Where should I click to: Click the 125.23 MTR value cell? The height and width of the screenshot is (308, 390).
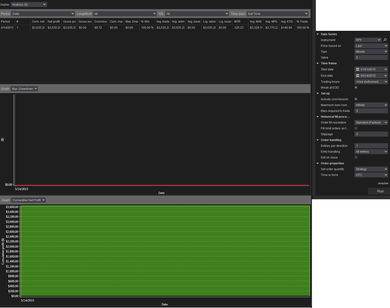click(x=240, y=28)
